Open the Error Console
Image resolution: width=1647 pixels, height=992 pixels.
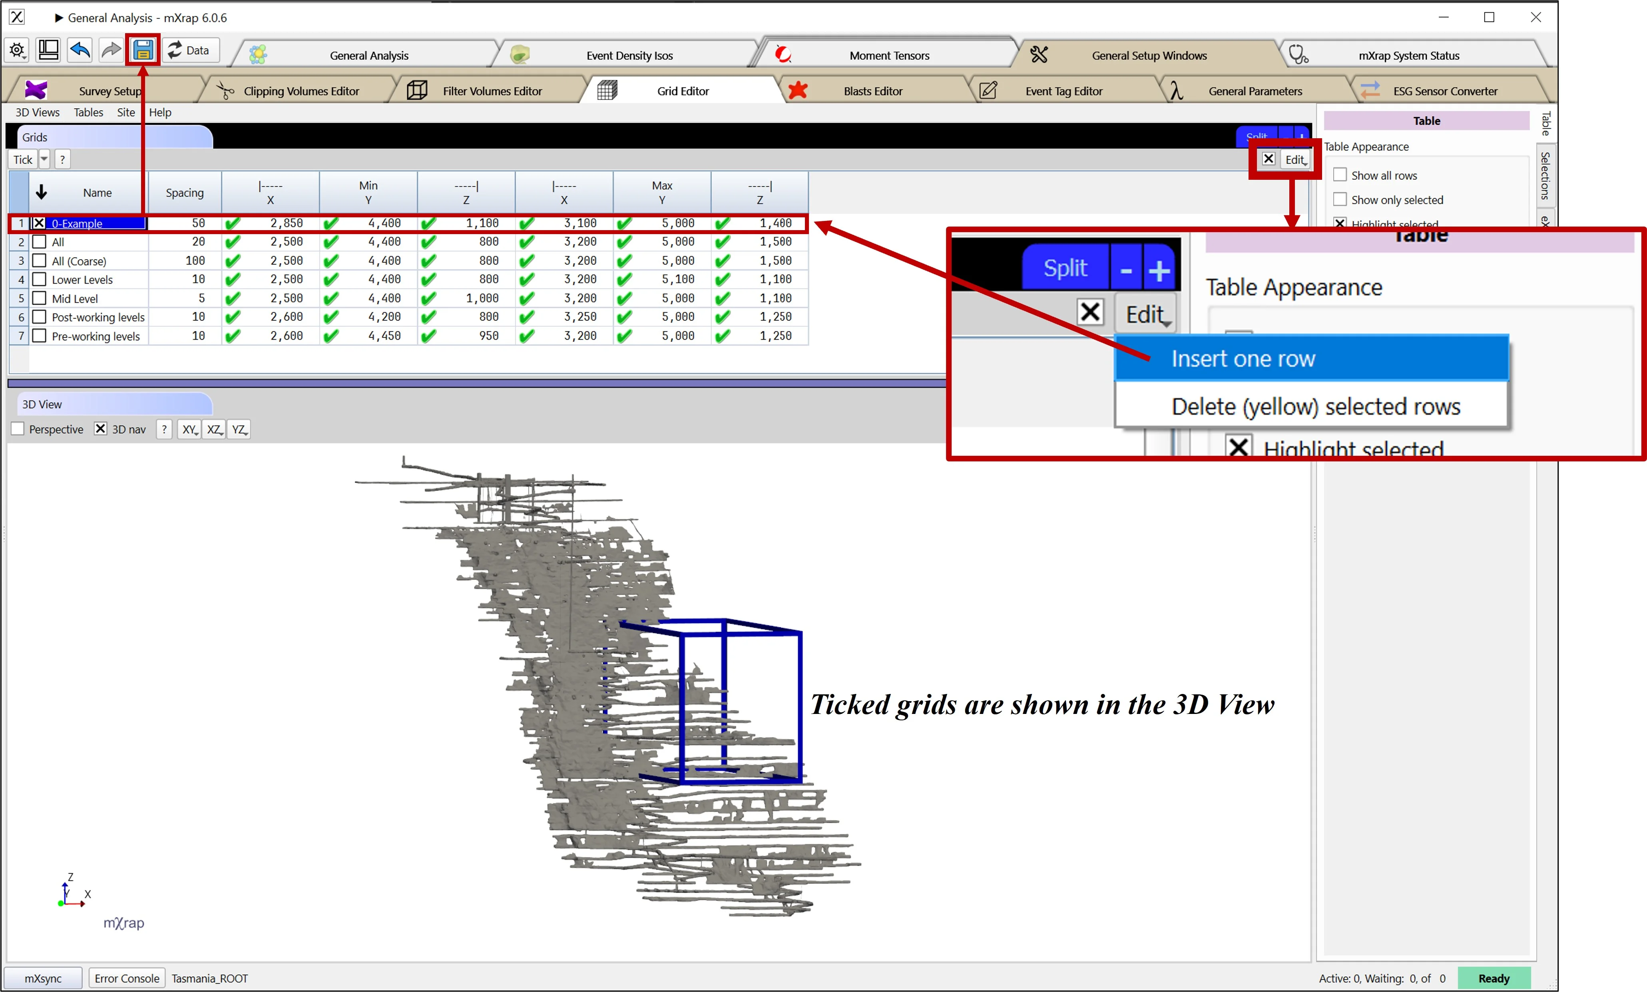[x=126, y=978]
